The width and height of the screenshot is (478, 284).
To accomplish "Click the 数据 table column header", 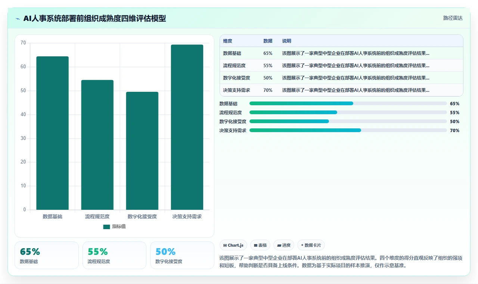I will click(268, 41).
